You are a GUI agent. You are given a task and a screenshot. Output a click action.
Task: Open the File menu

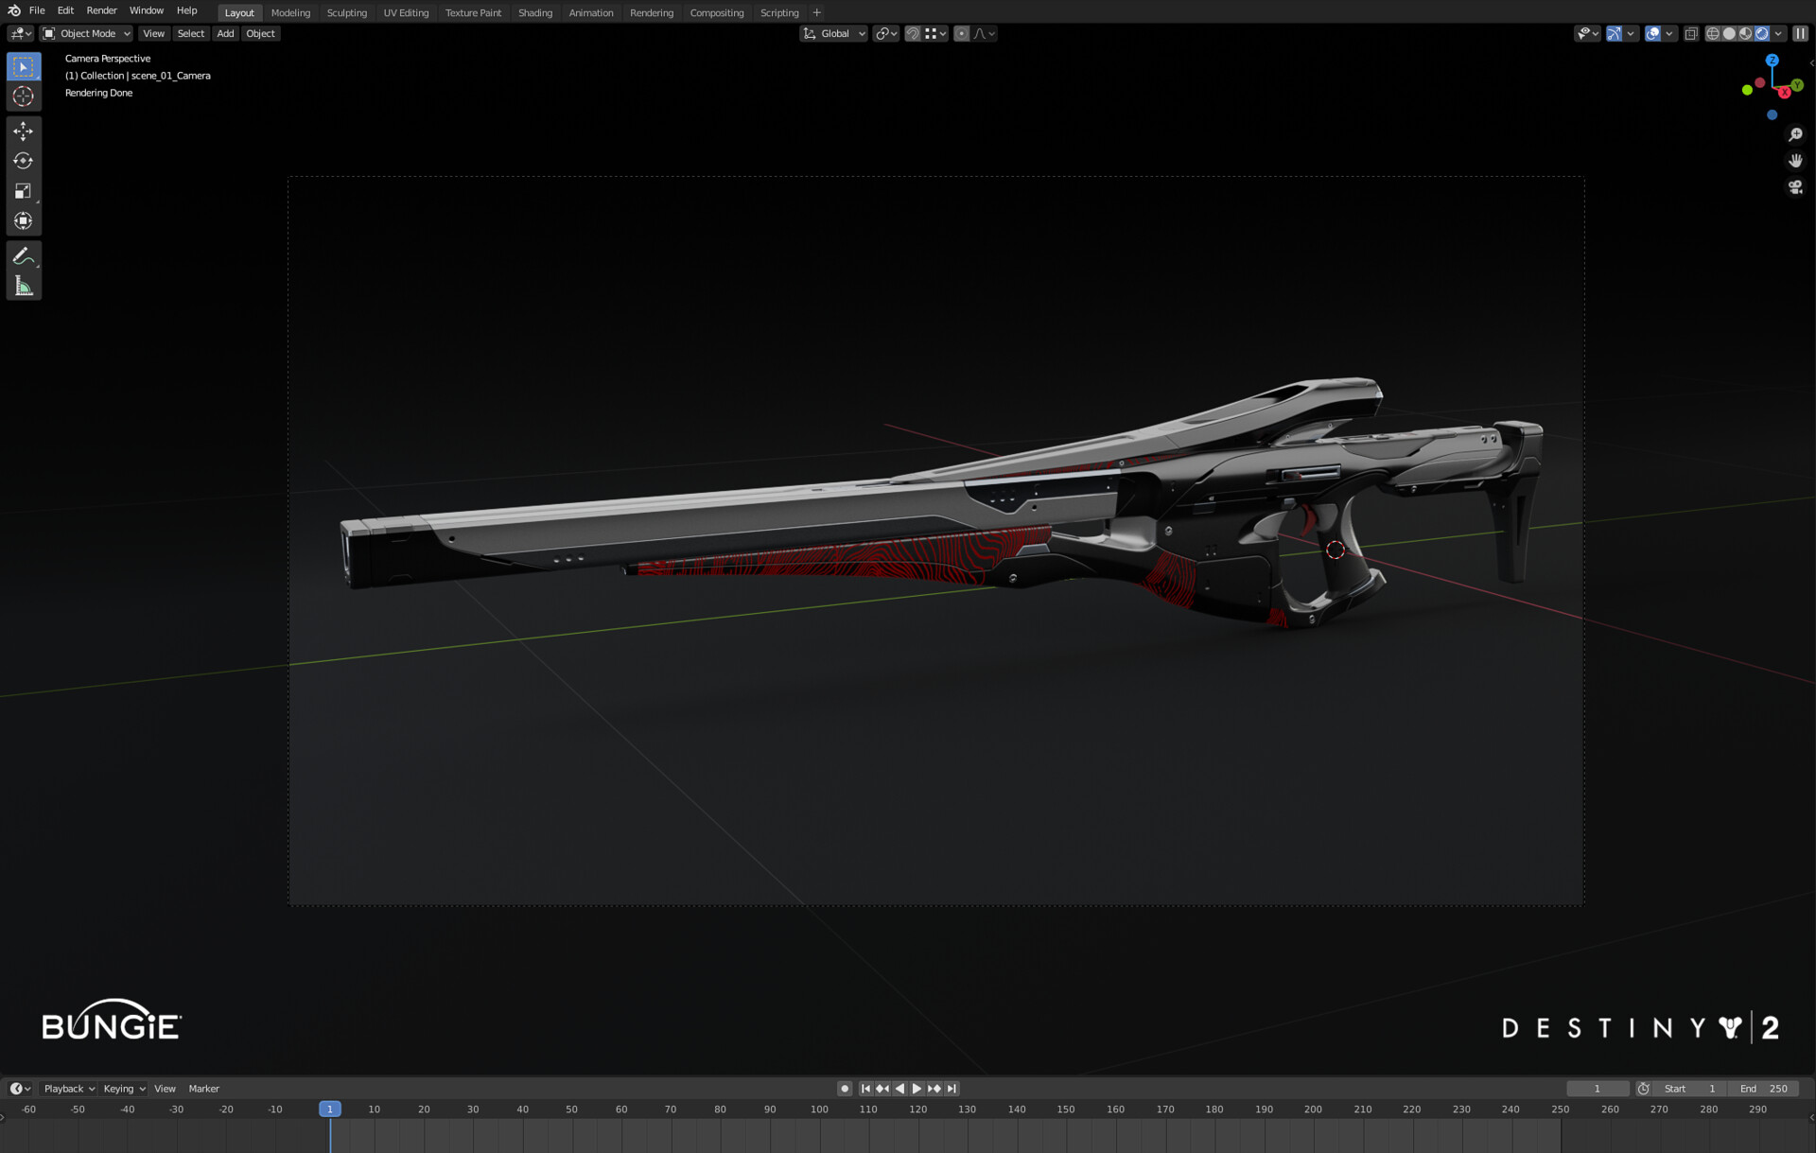point(37,10)
